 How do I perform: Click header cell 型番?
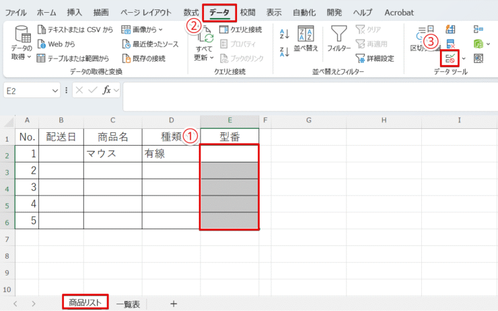[229, 137]
